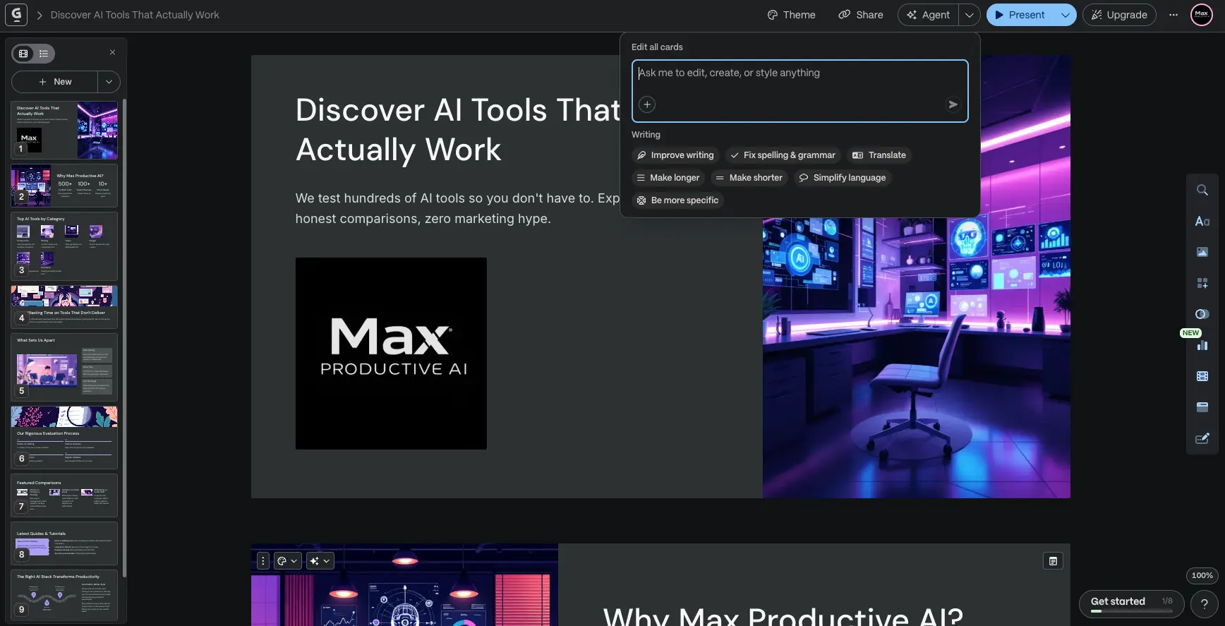The width and height of the screenshot is (1225, 626).
Task: Choose the Translate writing option
Action: (879, 155)
